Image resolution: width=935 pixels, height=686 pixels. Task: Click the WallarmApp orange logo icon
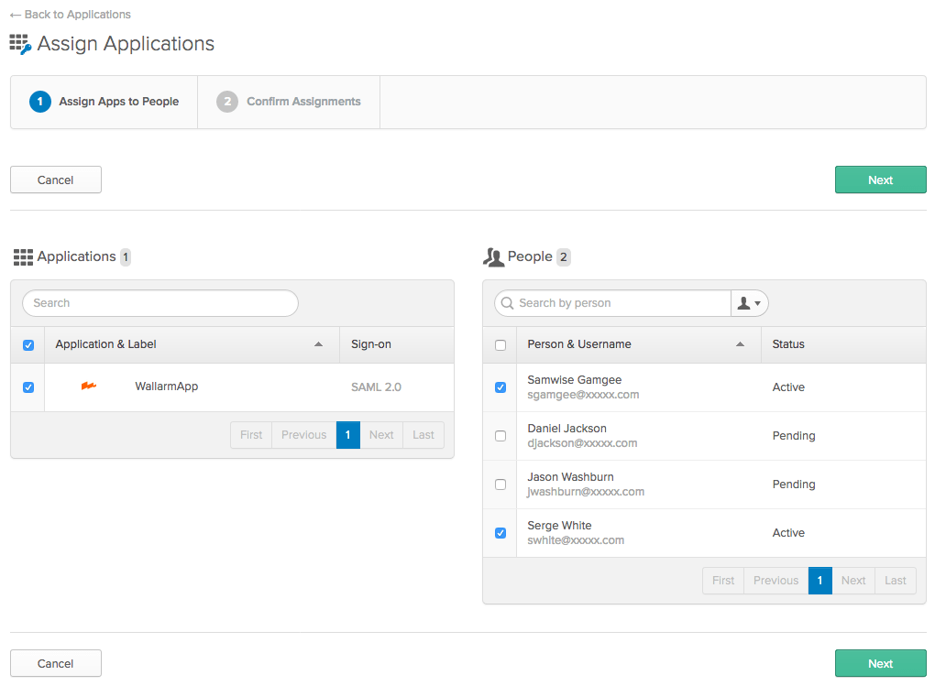point(89,387)
